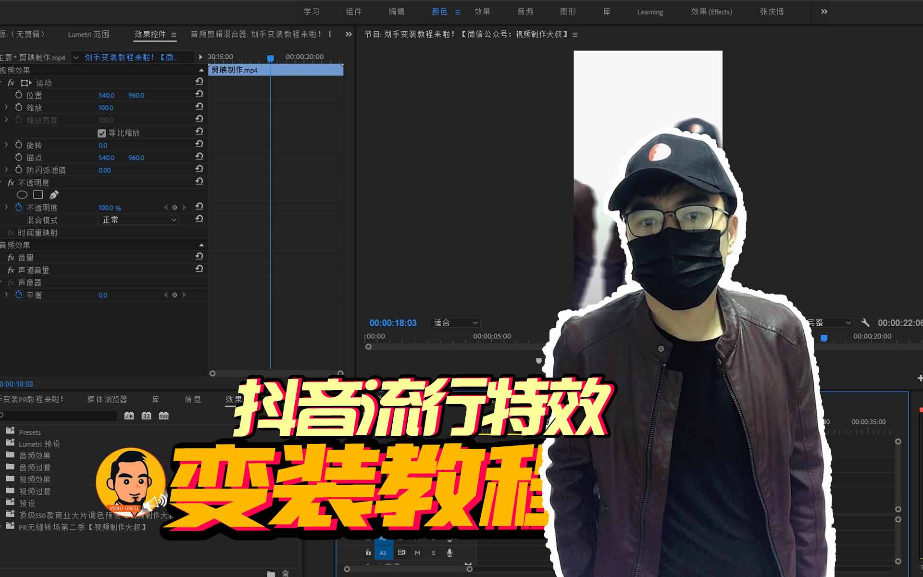Expand the 缩放 property
Image resolution: width=923 pixels, height=577 pixels.
6,107
